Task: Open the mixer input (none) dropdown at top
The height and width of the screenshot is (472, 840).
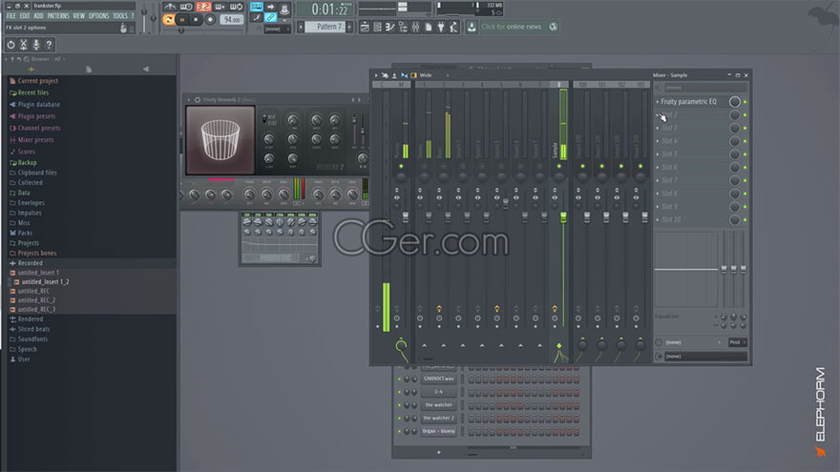Action: coord(705,88)
